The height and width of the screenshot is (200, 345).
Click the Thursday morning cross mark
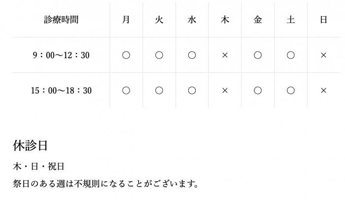pyautogui.click(x=225, y=55)
